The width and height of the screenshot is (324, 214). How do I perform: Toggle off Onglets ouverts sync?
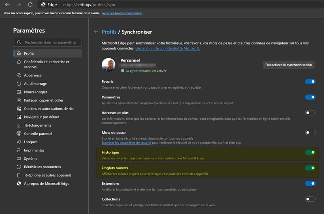[x=310, y=168]
